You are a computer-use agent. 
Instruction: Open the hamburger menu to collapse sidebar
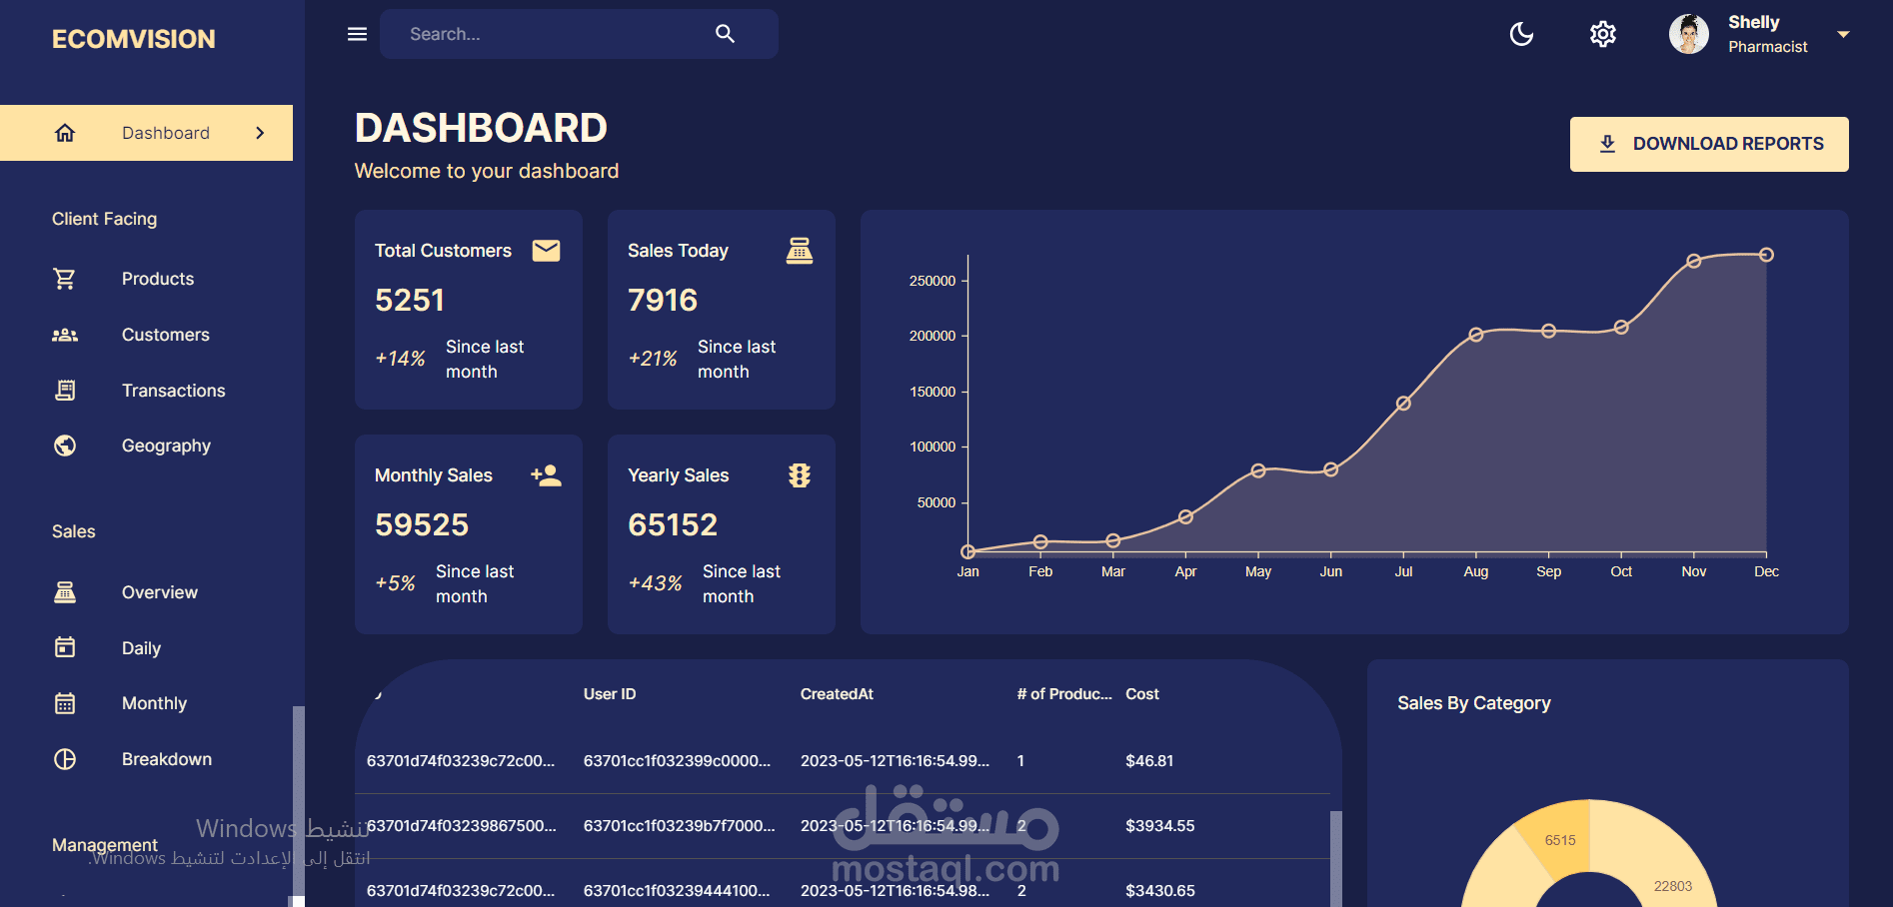click(357, 34)
